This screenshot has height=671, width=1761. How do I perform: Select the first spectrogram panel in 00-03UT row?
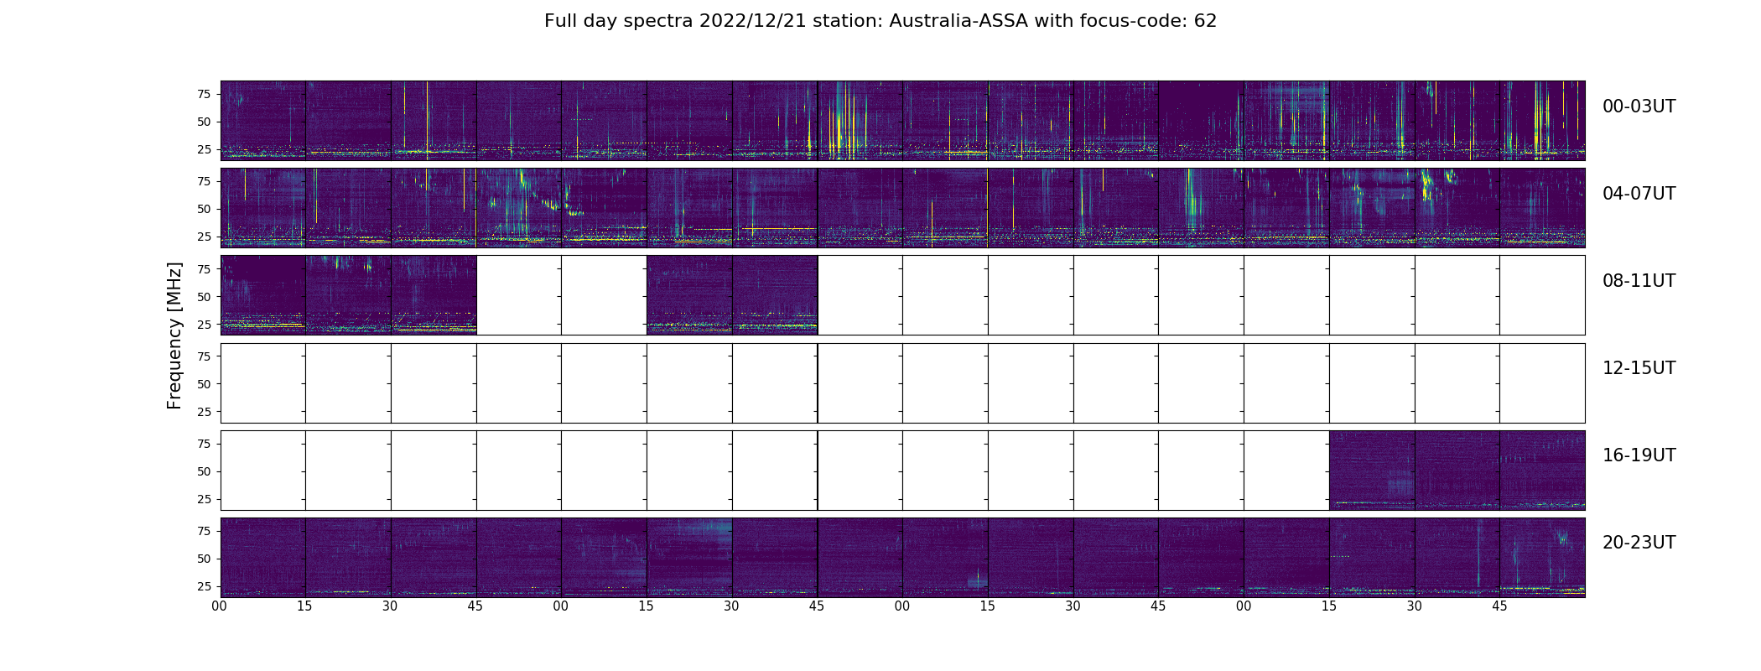263,121
